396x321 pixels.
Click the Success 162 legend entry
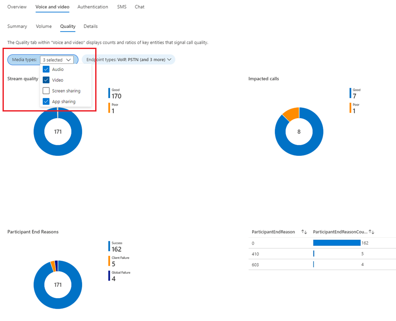pyautogui.click(x=115, y=247)
